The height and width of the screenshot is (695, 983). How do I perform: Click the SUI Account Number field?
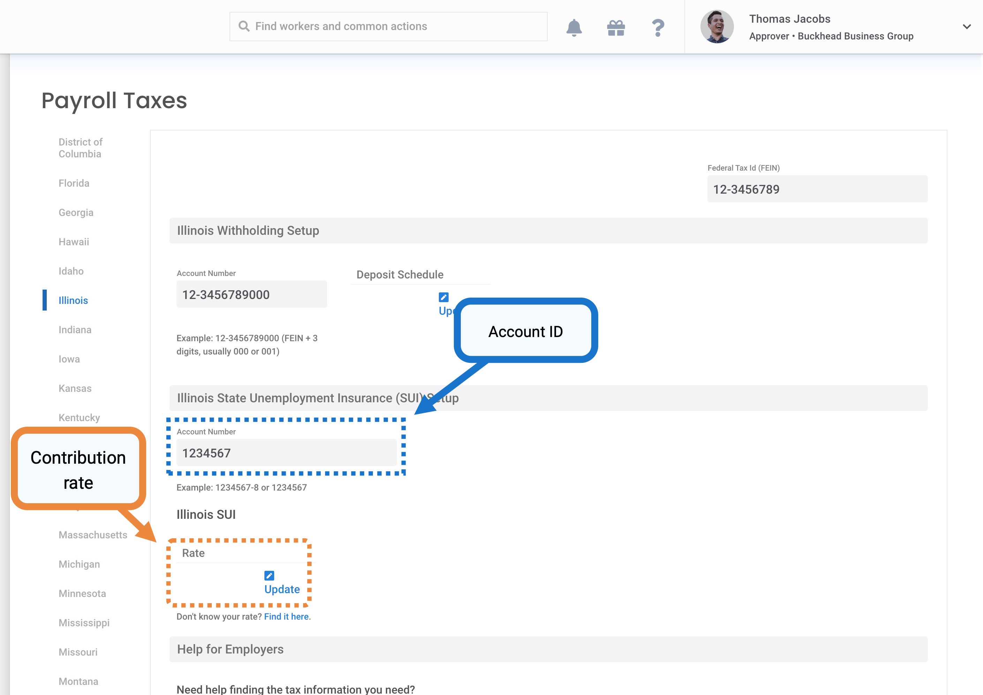point(286,453)
